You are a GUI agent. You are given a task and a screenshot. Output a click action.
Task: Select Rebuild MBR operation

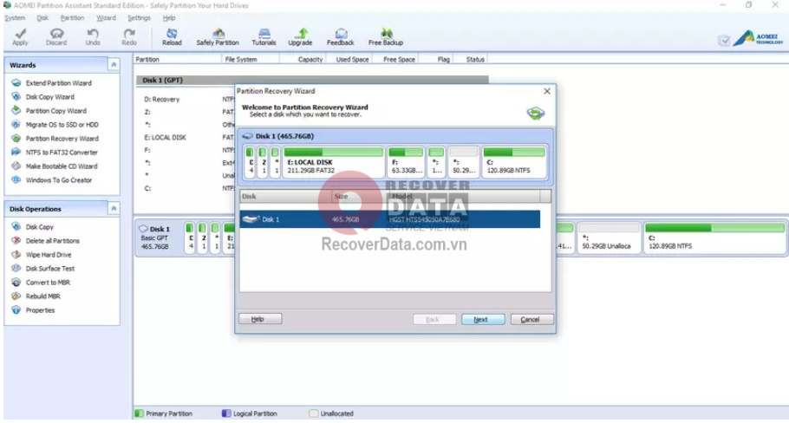42,296
